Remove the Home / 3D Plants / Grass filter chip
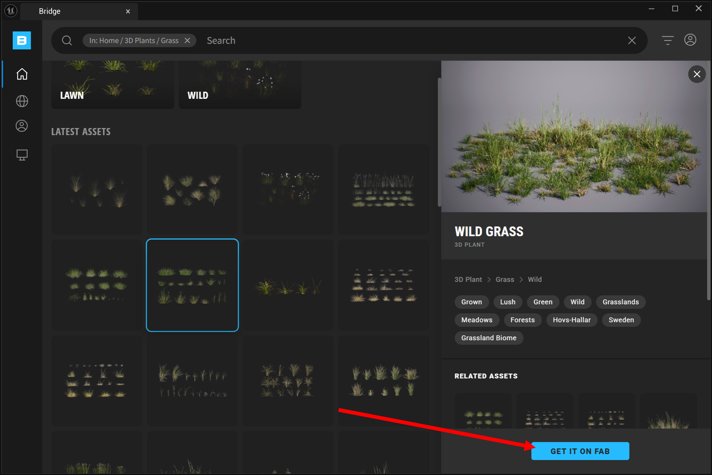712x475 pixels. click(x=187, y=40)
